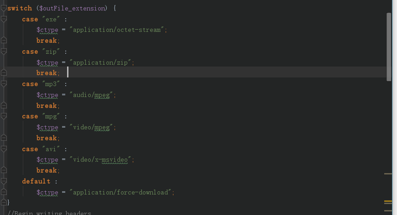Viewport: 397px width, 215px height.
Task: Toggle fold-end marker on break after octet-stream
Action: [x=4, y=41]
